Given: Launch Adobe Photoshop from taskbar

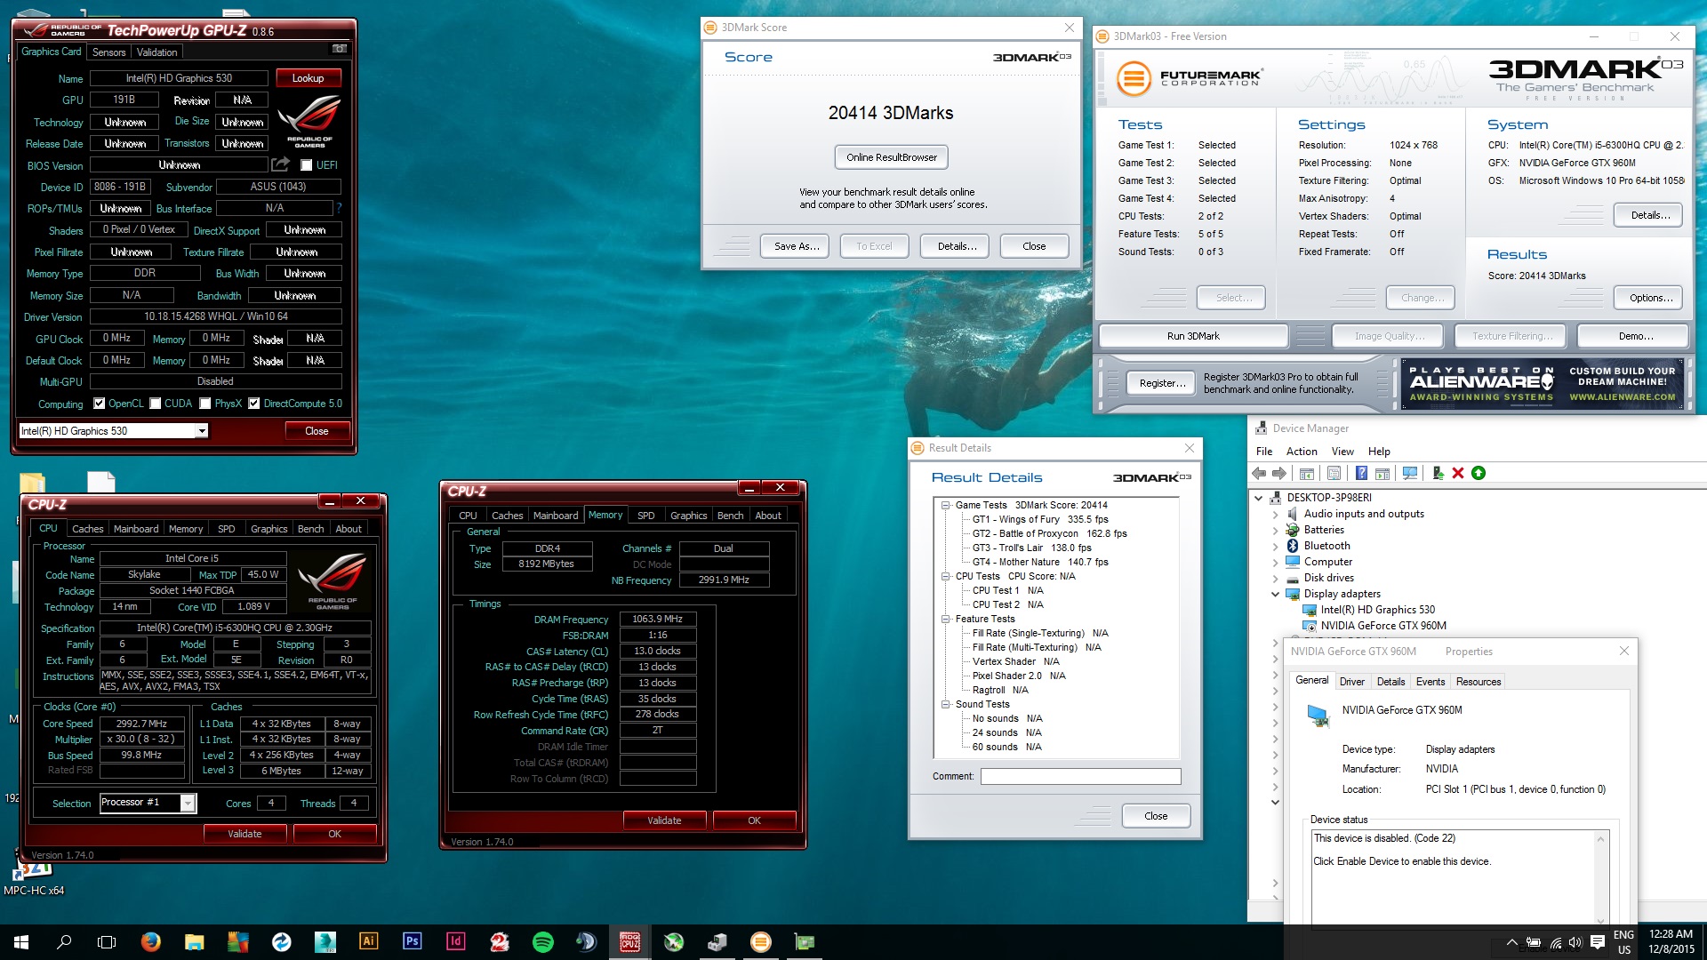Looking at the screenshot, I should tap(412, 941).
